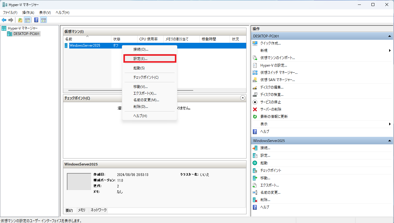Sort by CPU 使用率 column header

[x=150, y=39]
